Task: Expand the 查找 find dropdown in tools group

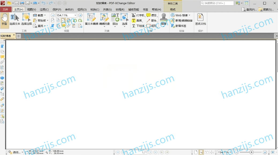Action: (x=45, y=26)
